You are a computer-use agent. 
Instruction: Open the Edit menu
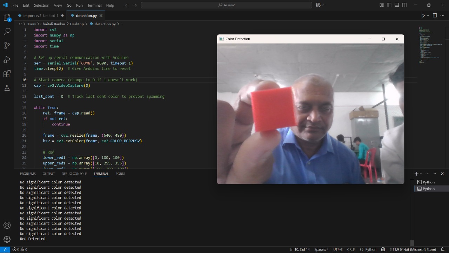coord(26,5)
